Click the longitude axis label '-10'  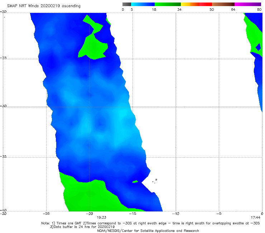tap(175, 214)
